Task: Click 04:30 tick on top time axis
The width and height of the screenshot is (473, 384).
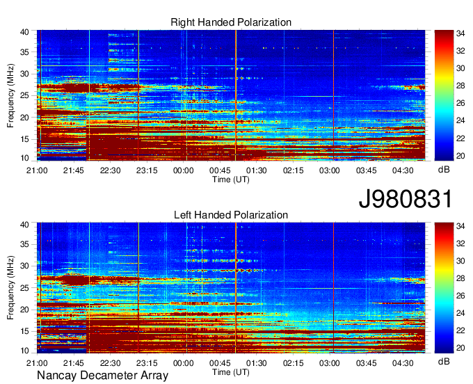Action: (x=403, y=170)
